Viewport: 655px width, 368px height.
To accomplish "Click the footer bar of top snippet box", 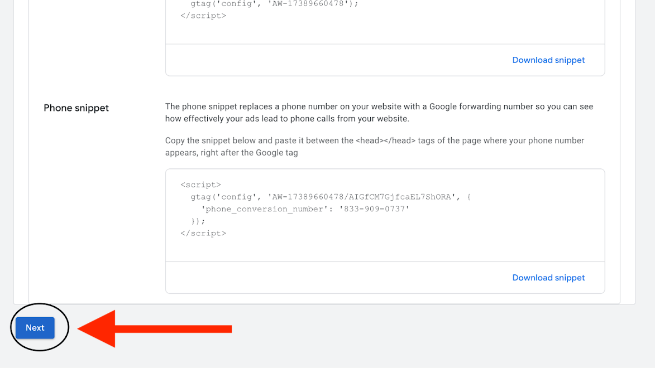I will 335,60.
